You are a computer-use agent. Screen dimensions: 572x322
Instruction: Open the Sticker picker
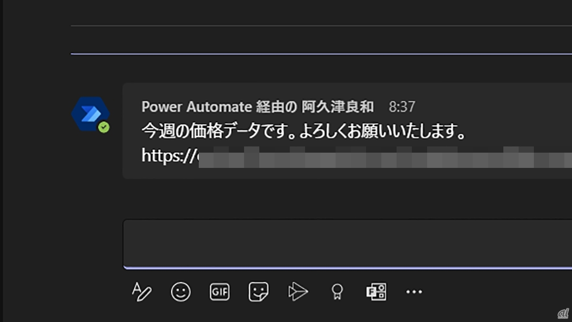258,291
